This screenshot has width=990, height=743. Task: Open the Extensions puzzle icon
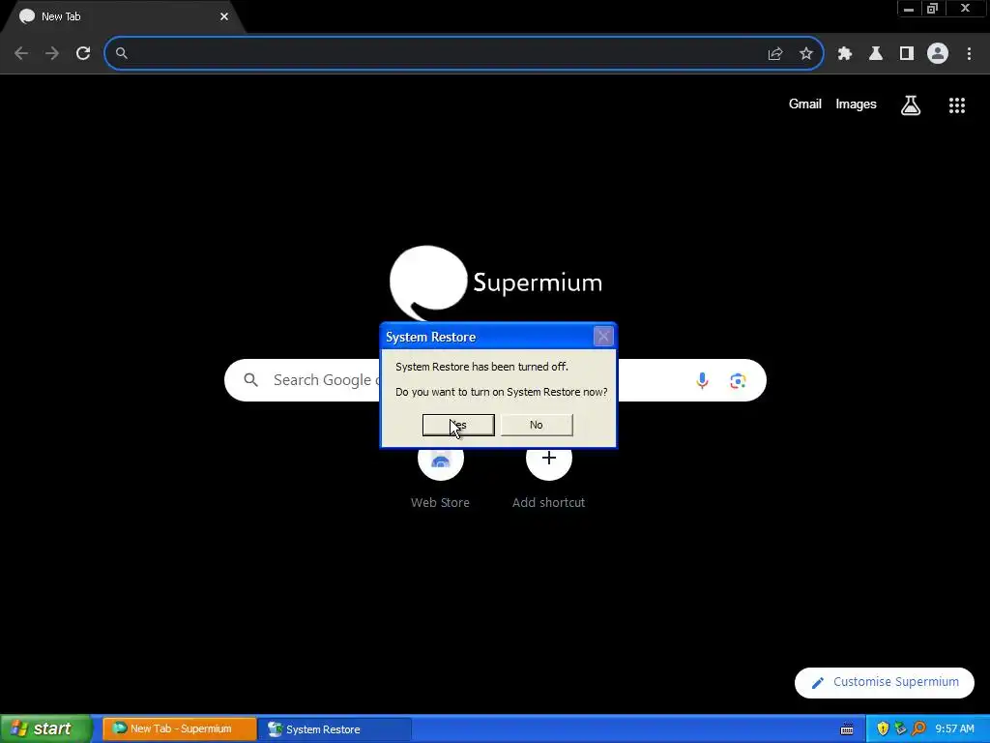point(845,54)
